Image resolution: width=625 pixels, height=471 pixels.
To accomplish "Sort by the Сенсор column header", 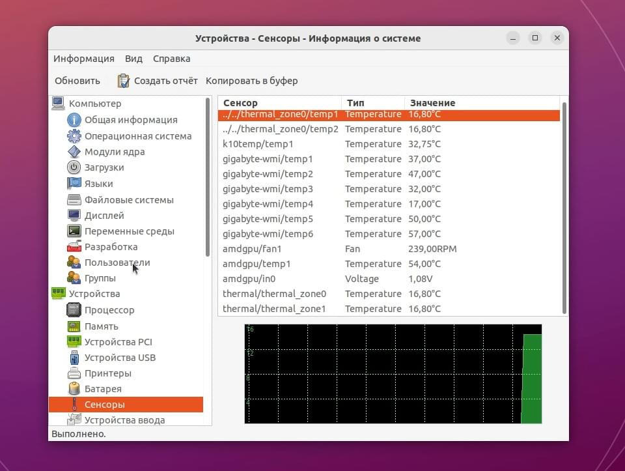I will coord(279,103).
